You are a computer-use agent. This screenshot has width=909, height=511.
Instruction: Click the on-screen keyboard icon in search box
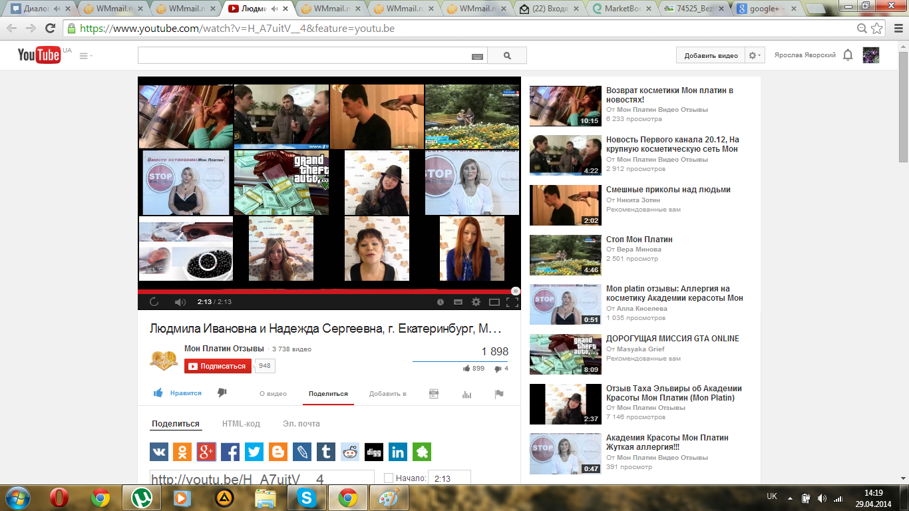[x=477, y=56]
